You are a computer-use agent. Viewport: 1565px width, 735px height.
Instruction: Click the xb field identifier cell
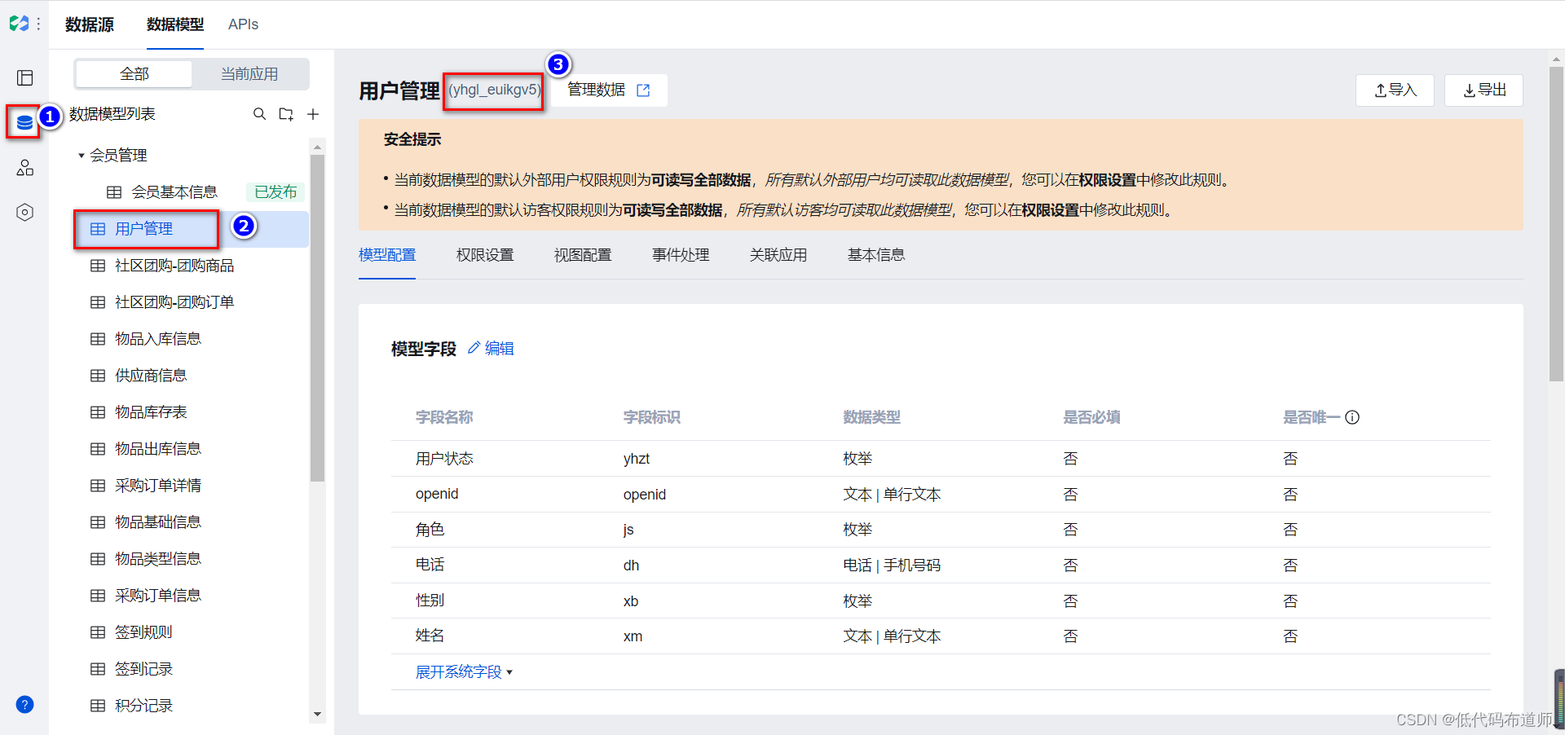[631, 601]
